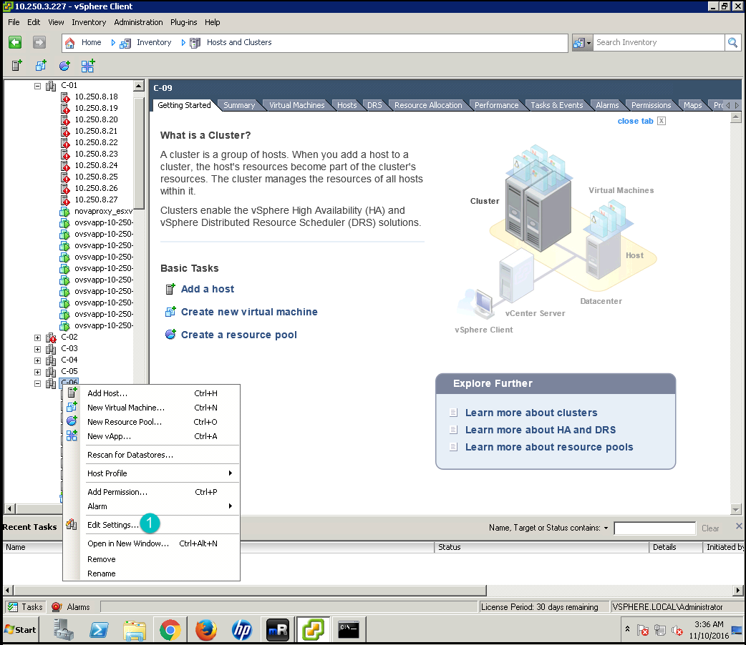The width and height of the screenshot is (746, 645).
Task: Open Google Chrome from the taskbar
Action: (170, 629)
